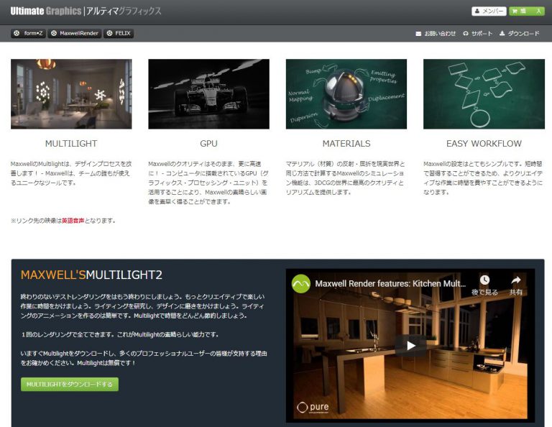Open the メンバー member login button

tap(489, 12)
